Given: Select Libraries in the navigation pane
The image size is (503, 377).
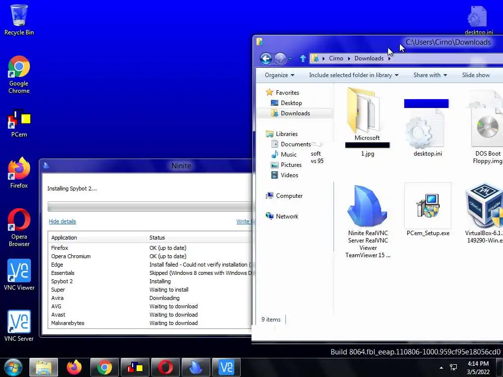Looking at the screenshot, I should (286, 134).
